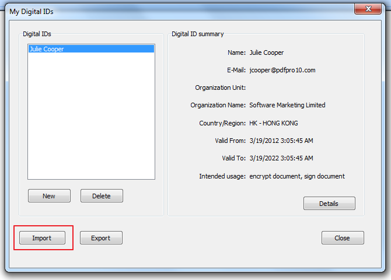This screenshot has width=391, height=280.
Task: Click the Valid To date 3/19/2022
Action: coord(281,158)
